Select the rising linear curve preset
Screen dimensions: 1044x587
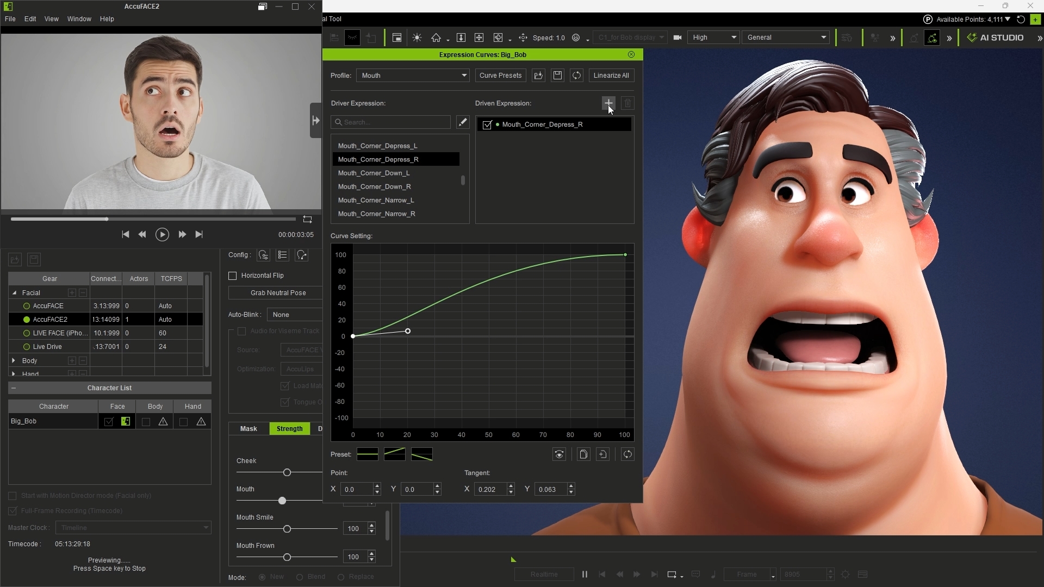(x=395, y=454)
